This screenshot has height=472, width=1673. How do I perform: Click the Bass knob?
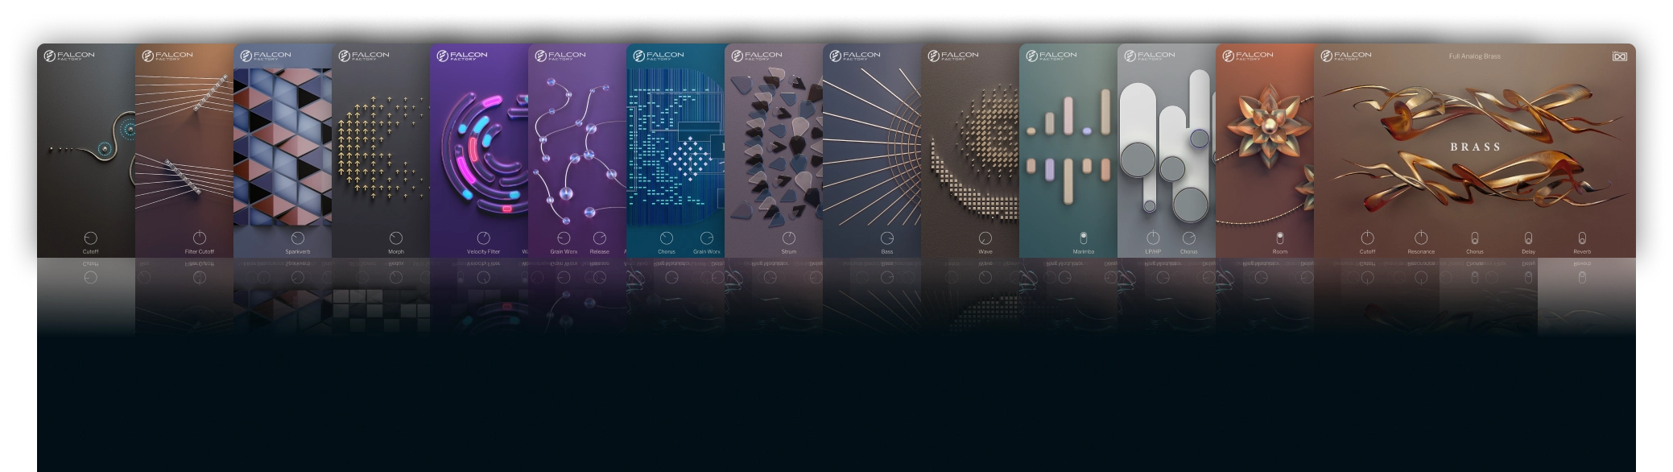click(887, 238)
